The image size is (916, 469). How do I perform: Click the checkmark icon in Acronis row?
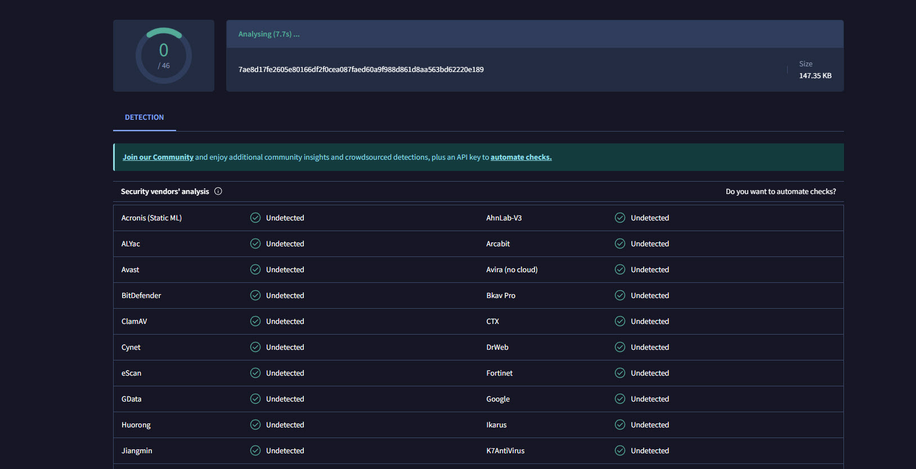tap(255, 218)
